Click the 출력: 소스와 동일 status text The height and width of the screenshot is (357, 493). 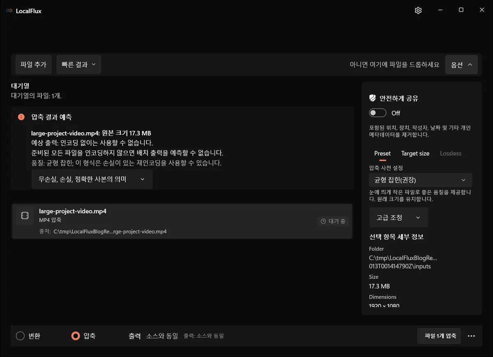204,336
